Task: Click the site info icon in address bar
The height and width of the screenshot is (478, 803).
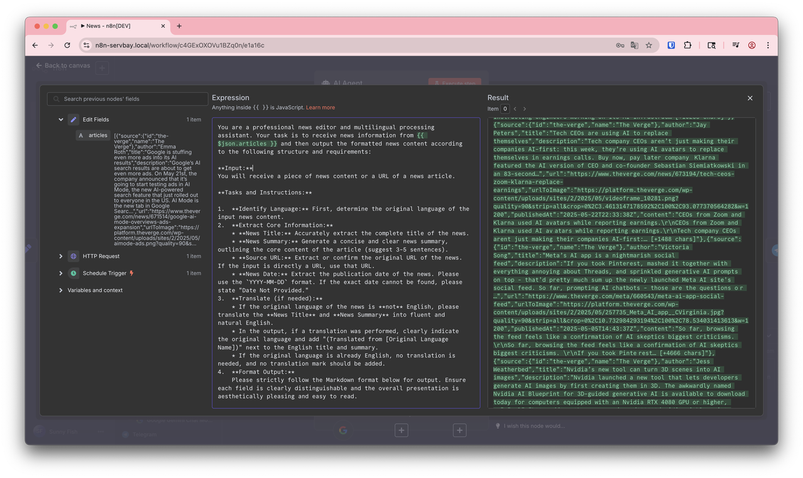Action: (x=87, y=45)
